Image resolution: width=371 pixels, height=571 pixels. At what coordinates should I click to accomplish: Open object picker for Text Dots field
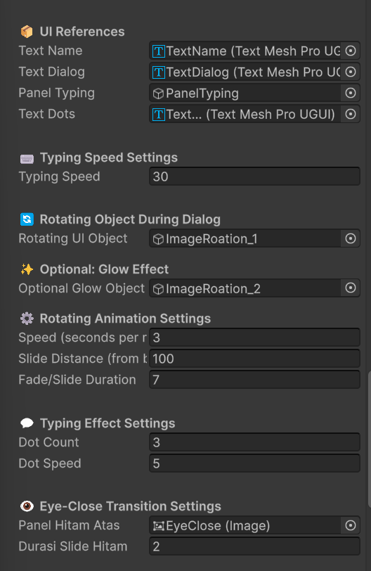click(350, 114)
